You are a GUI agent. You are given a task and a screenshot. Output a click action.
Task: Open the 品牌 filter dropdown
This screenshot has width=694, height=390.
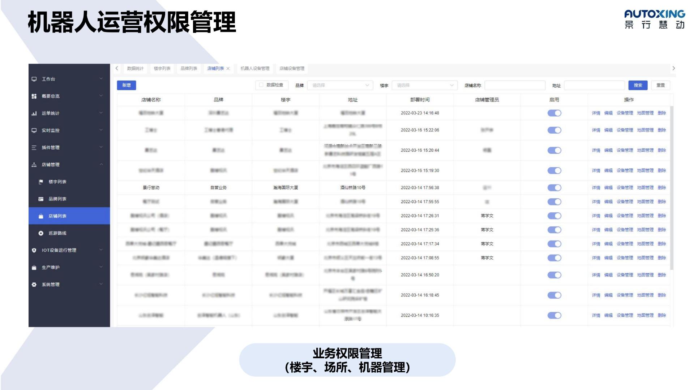click(x=340, y=85)
